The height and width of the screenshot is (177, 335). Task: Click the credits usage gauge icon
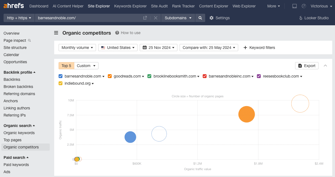(x=304, y=6)
